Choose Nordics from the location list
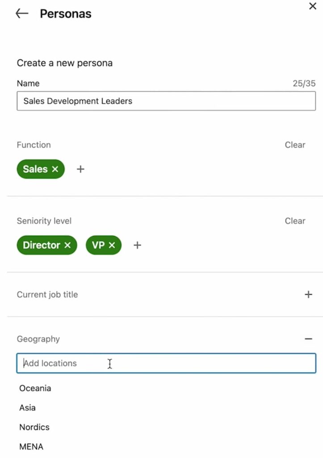Viewport: 323px width, 458px height. [34, 427]
